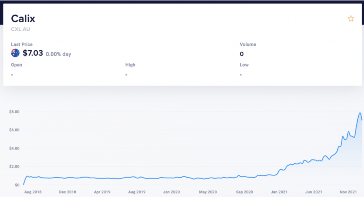Click the Volume label
This screenshot has height=197, width=364.
pyautogui.click(x=248, y=44)
